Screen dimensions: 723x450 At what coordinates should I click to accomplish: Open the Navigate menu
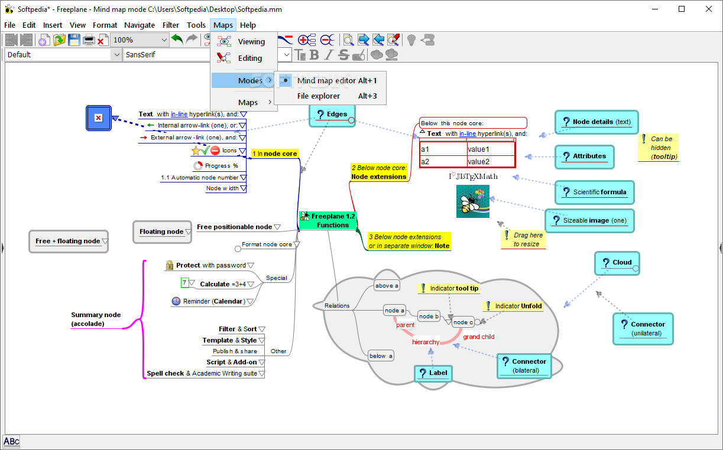click(x=140, y=25)
